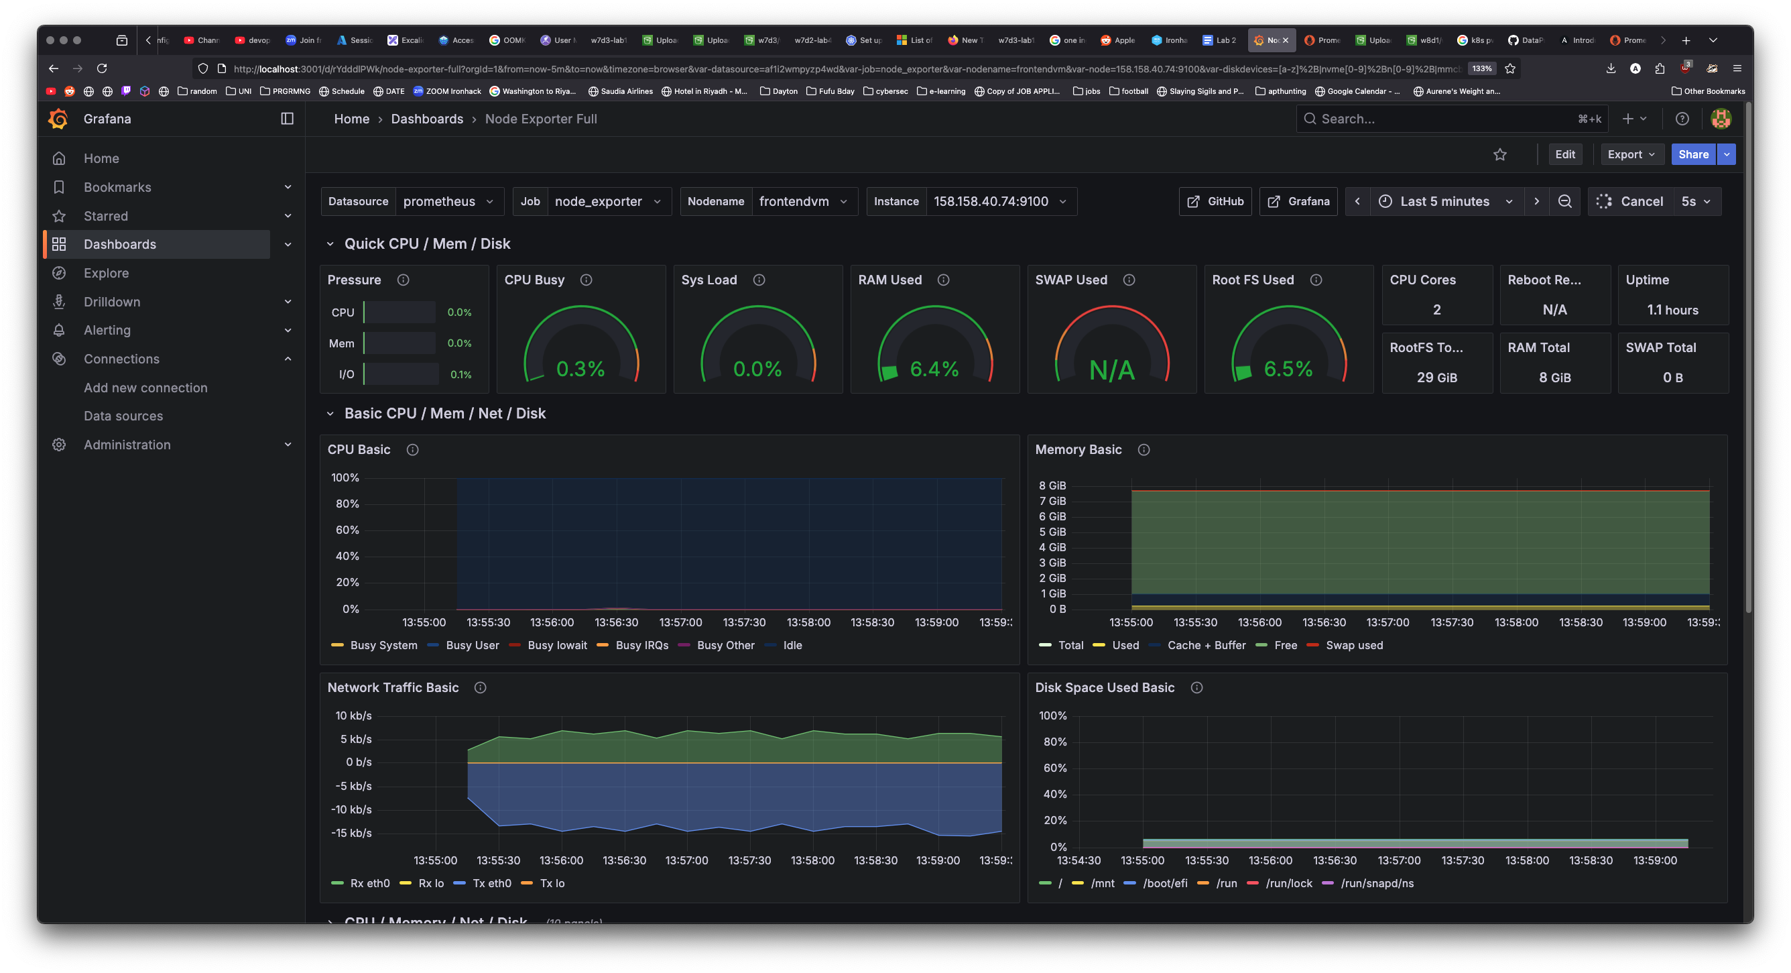Click the zoom out time range icon

pos(1564,202)
